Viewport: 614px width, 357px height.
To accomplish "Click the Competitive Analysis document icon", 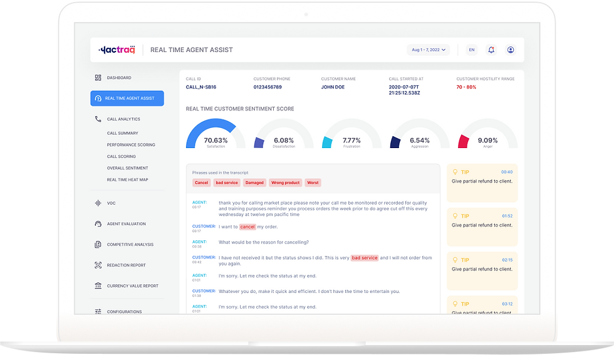I will 98,245.
